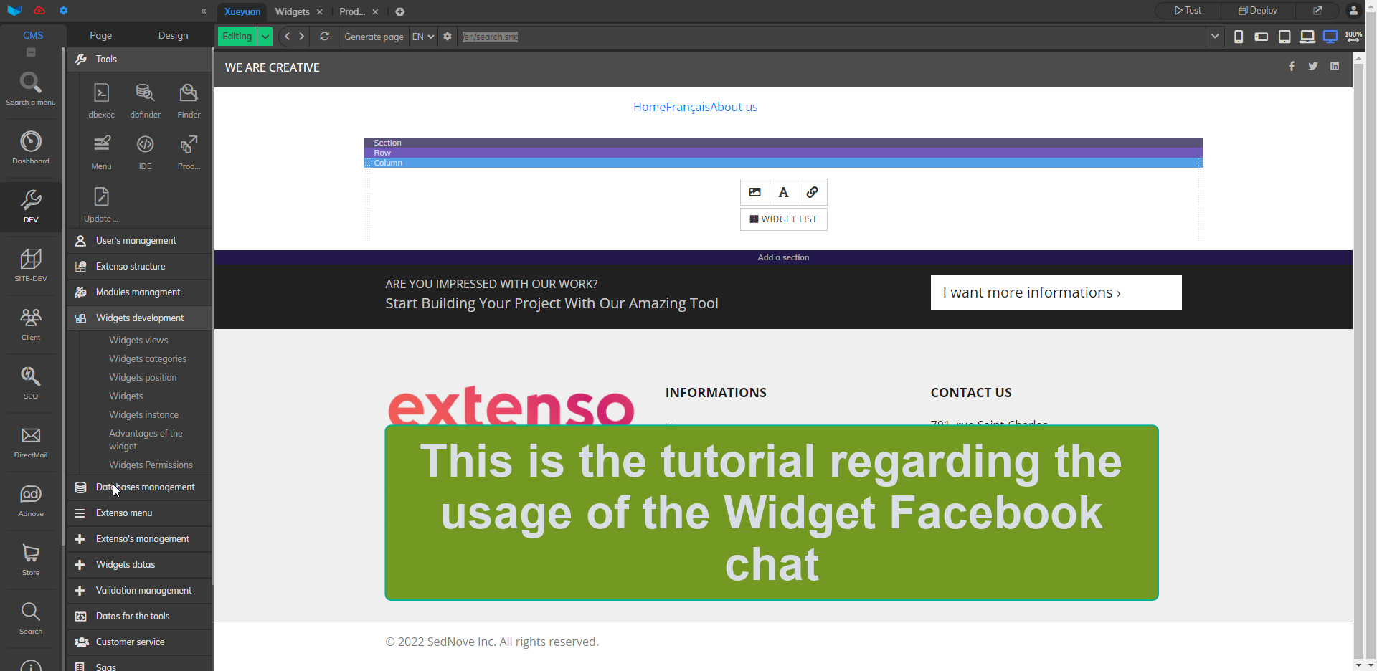Open the dbexec tool
Image resolution: width=1377 pixels, height=671 pixels.
101,100
